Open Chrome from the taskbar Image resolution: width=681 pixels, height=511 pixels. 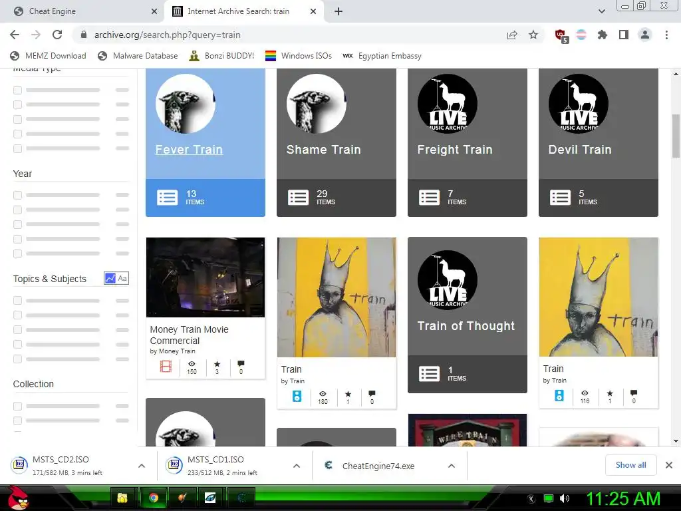154,498
